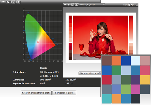Open the portrait image view in the back window toolbar
This screenshot has width=151, height=105.
(x=18, y=2)
